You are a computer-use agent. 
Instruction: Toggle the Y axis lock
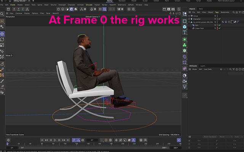(19, 9)
